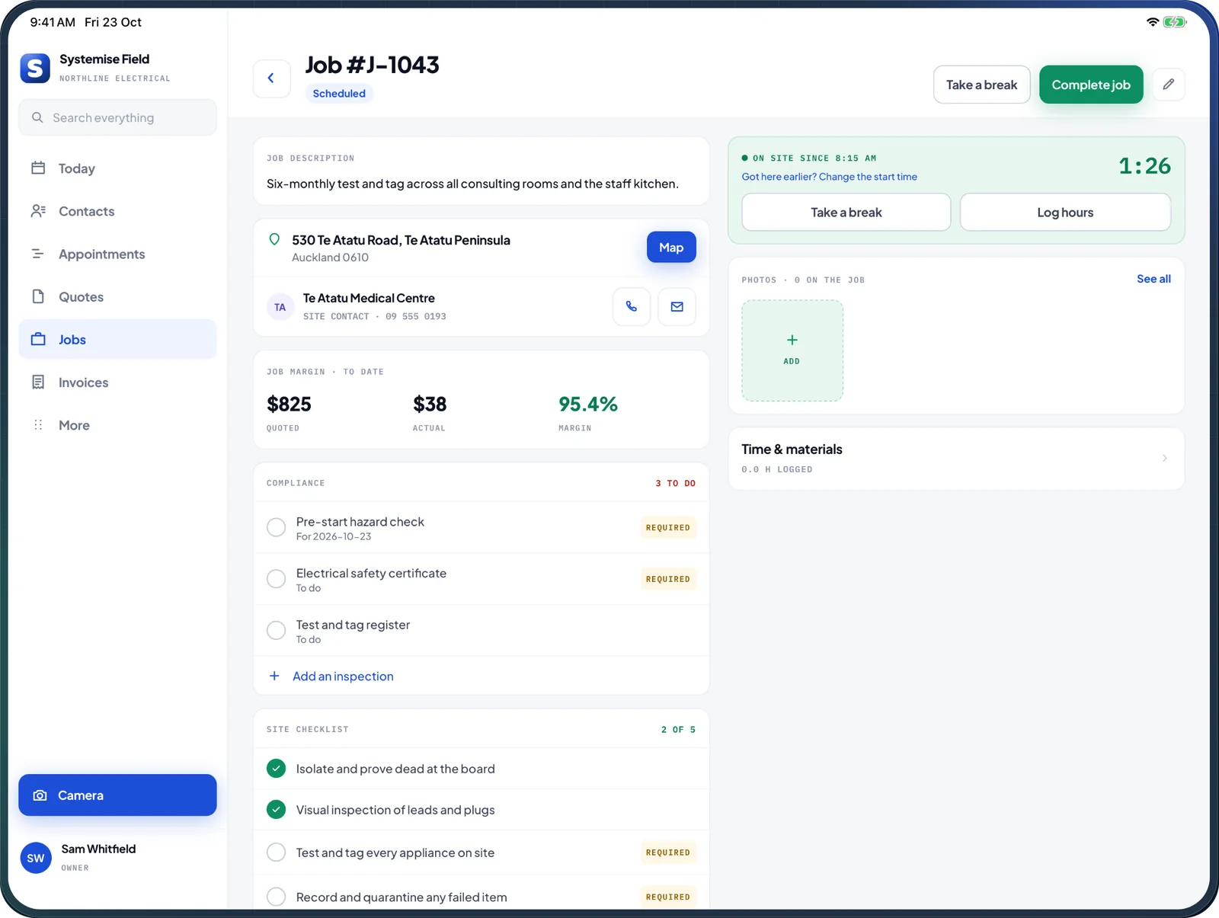1219x918 pixels.
Task: Click the 530 Te Atatu Road address text
Action: click(x=401, y=240)
